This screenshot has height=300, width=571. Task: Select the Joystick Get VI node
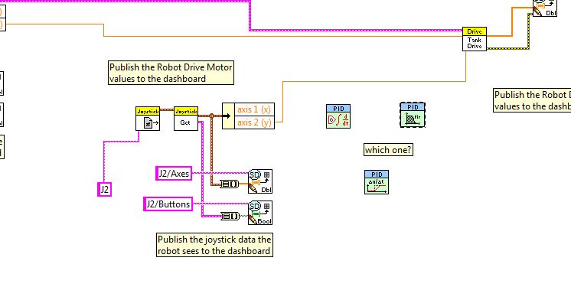(x=186, y=119)
